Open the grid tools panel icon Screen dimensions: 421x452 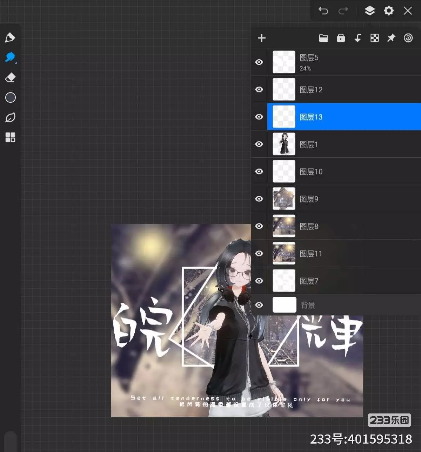point(10,137)
